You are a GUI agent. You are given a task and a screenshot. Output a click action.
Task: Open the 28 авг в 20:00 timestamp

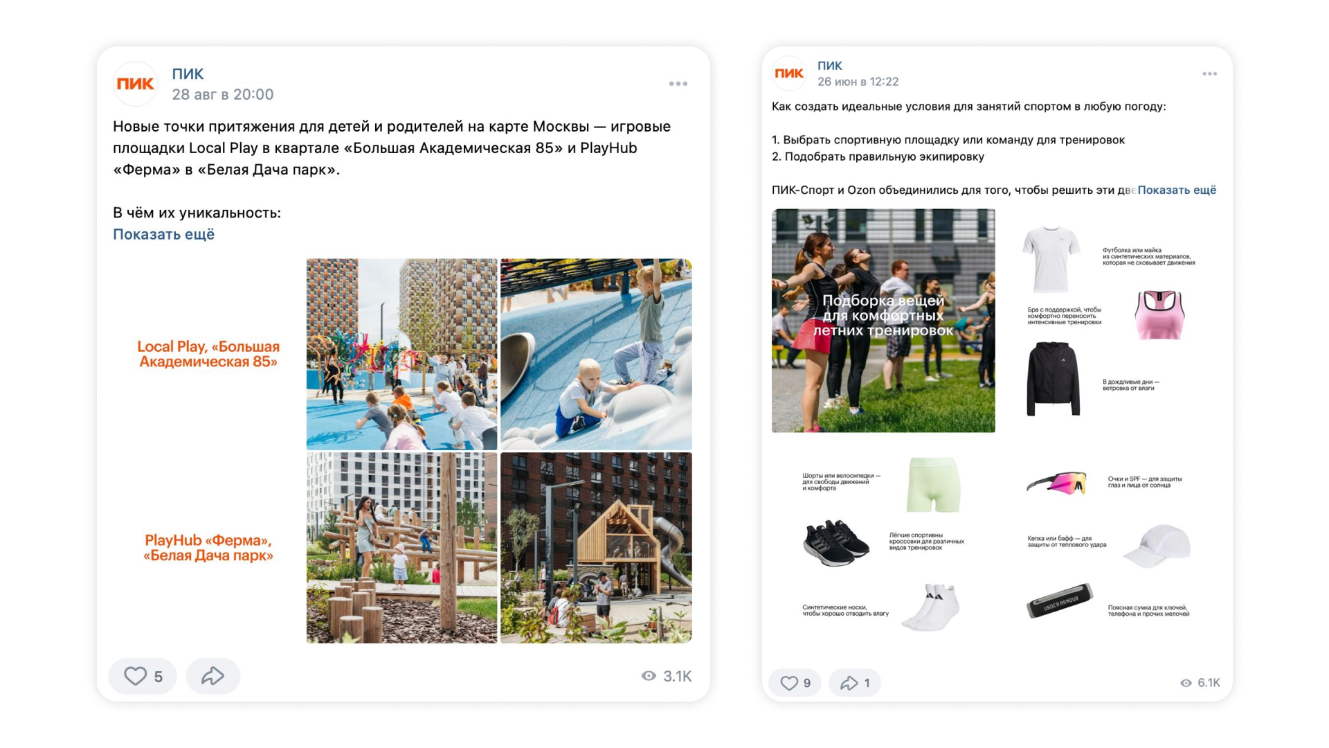pyautogui.click(x=223, y=94)
